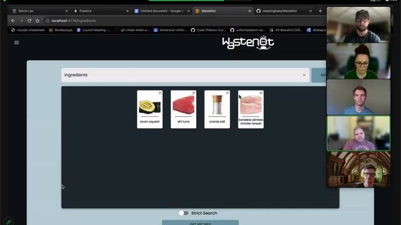
Task: Switch to the Untitled document tab
Action: click(162, 11)
